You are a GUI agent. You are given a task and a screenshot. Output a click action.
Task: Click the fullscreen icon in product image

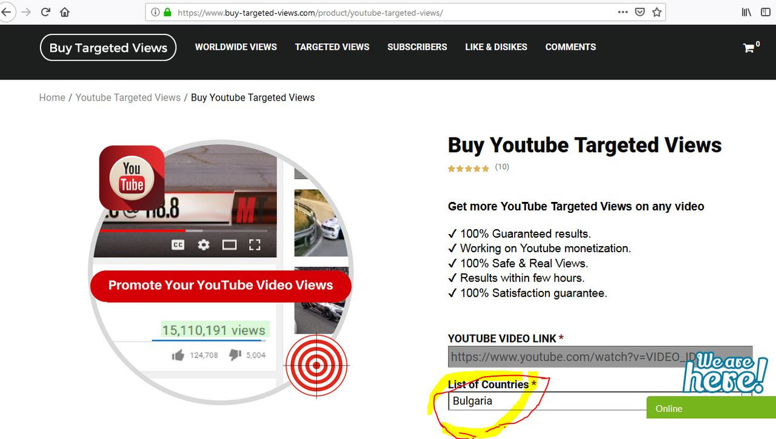[x=255, y=245]
